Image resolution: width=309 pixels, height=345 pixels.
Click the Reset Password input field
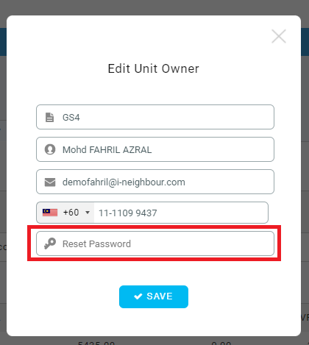click(155, 243)
